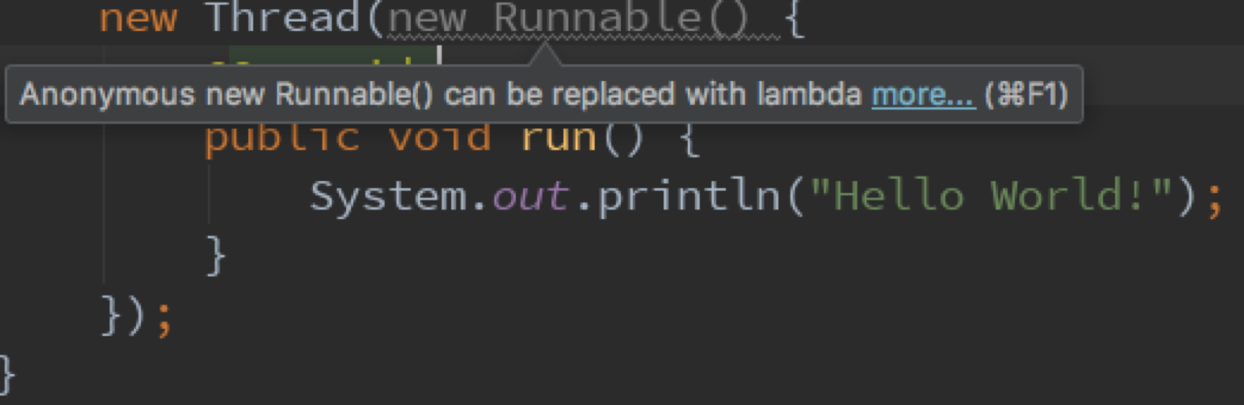Click the opening brace after Runnable()
Image resolution: width=1244 pixels, height=405 pixels.
click(x=793, y=19)
